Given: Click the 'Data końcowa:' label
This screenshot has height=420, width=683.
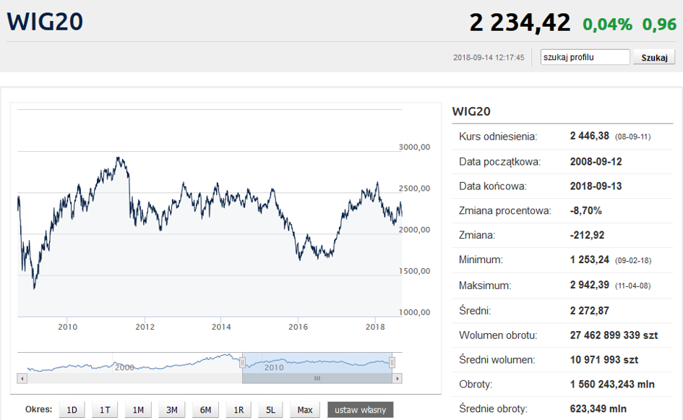Looking at the screenshot, I should click(x=493, y=187).
